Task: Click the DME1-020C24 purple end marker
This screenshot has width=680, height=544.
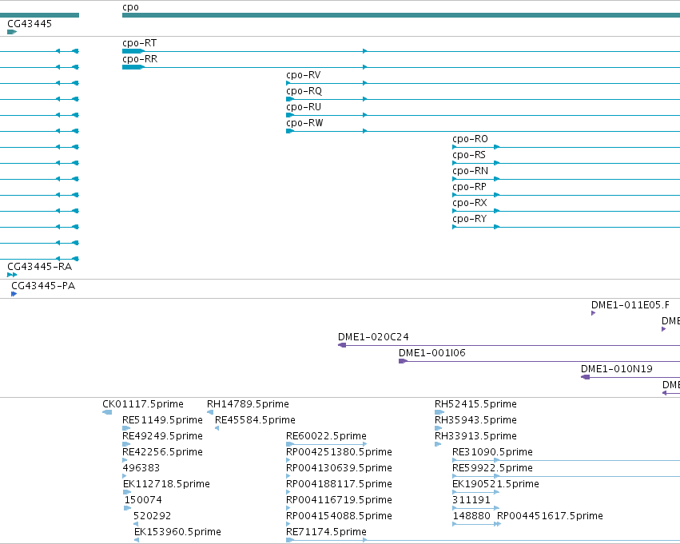Action: click(342, 345)
